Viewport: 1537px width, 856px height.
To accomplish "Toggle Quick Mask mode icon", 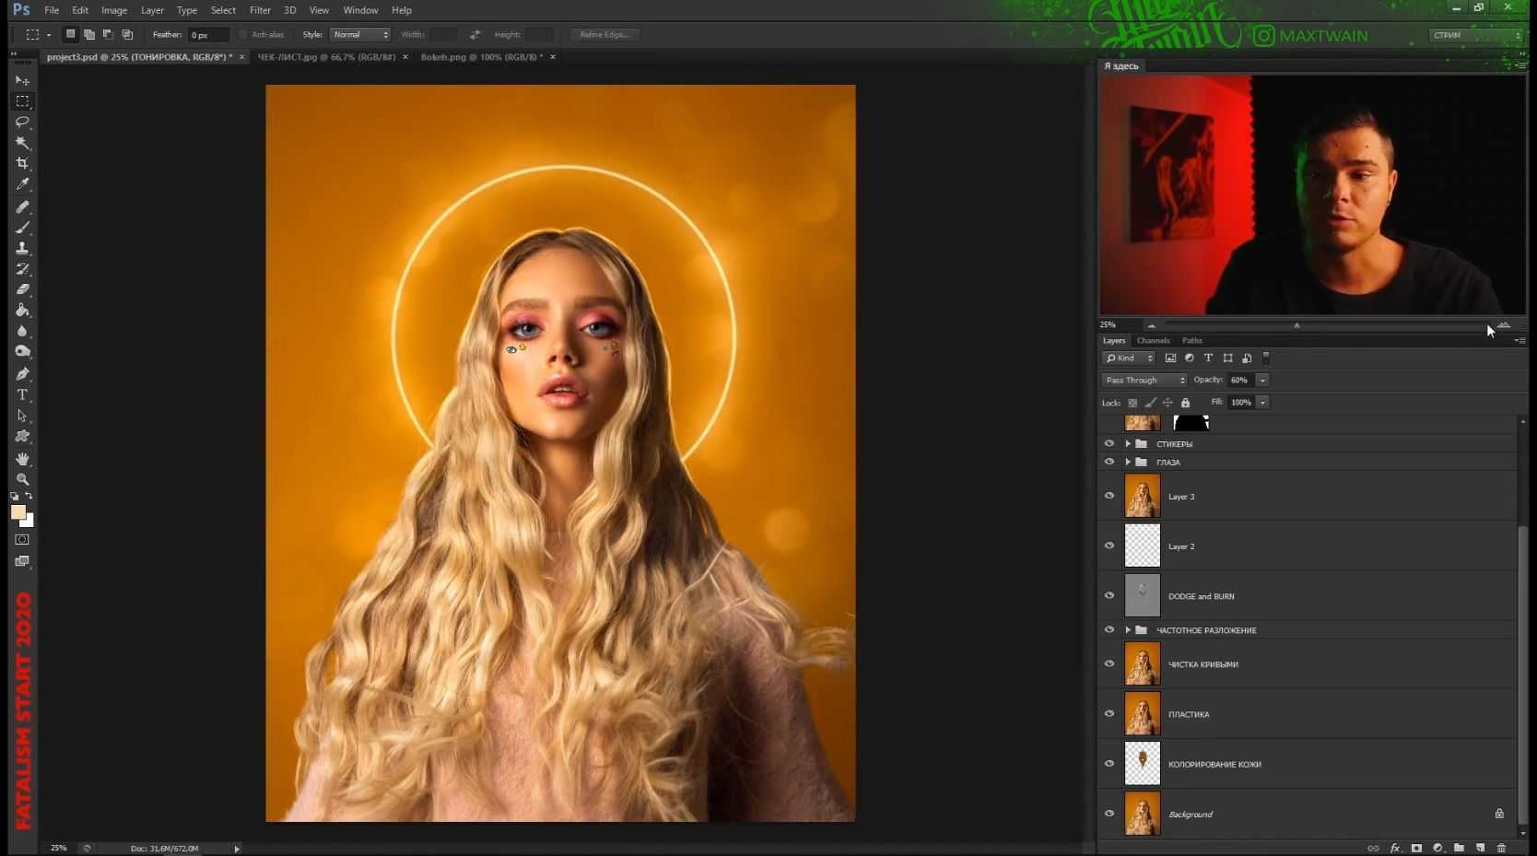I will tap(22, 539).
